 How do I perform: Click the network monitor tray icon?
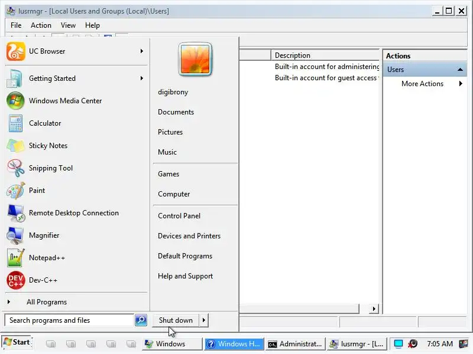pos(398,343)
